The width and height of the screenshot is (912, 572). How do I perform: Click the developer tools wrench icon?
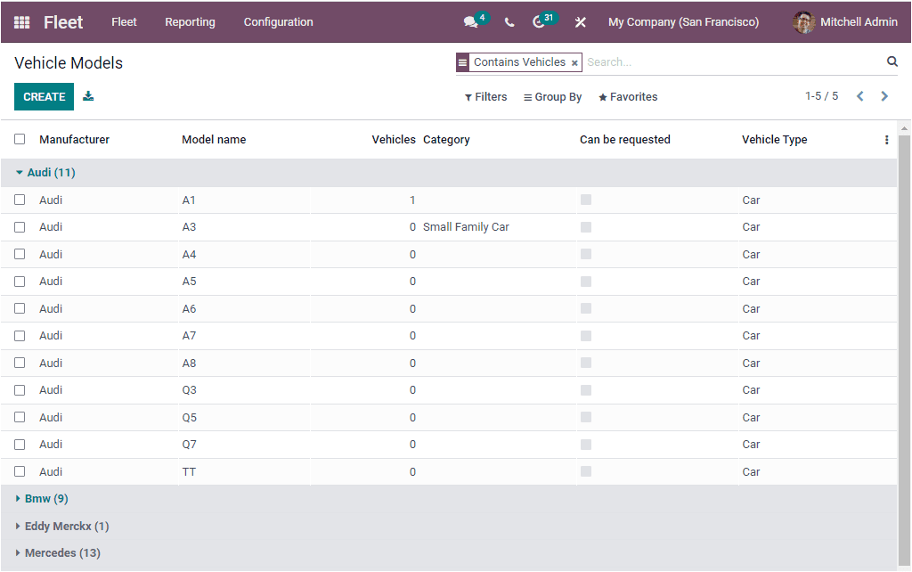tap(580, 22)
